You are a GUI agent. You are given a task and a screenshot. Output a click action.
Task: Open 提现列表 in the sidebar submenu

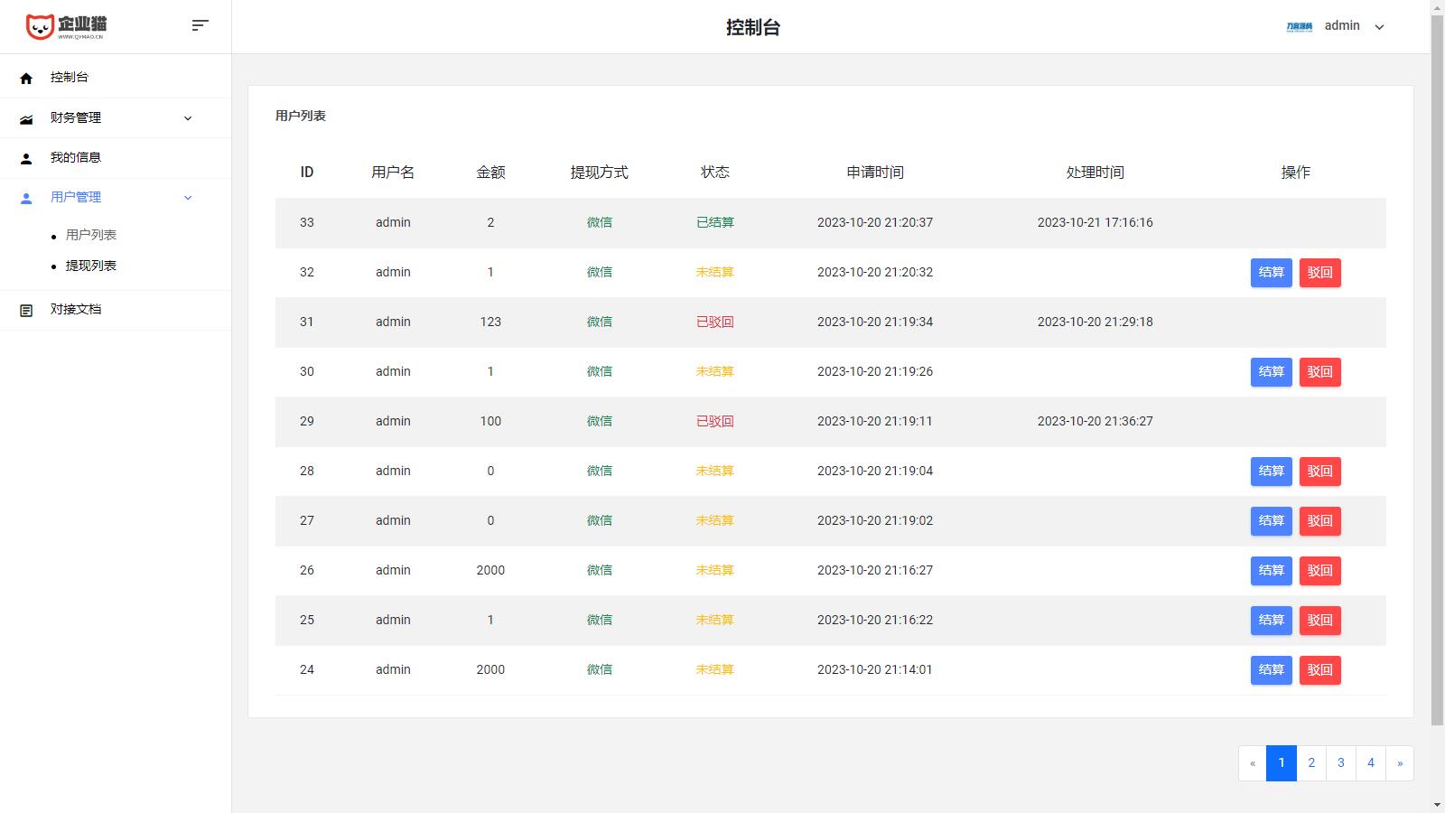point(90,266)
